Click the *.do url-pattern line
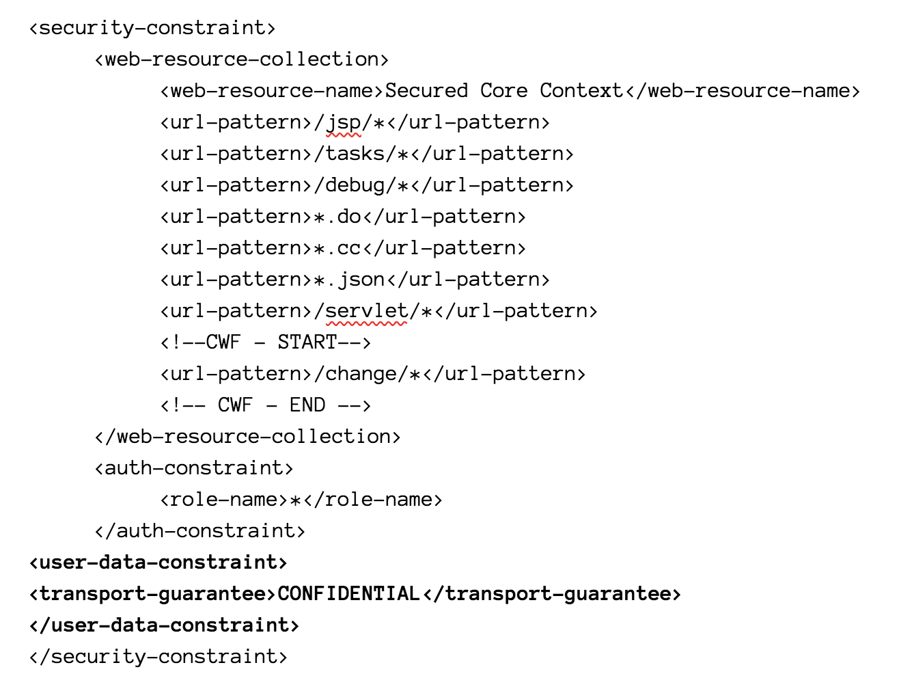 (x=342, y=217)
